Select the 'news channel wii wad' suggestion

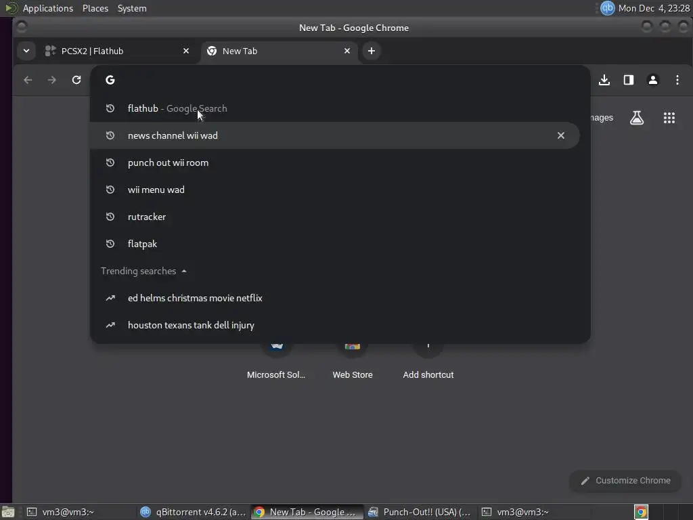(334, 135)
